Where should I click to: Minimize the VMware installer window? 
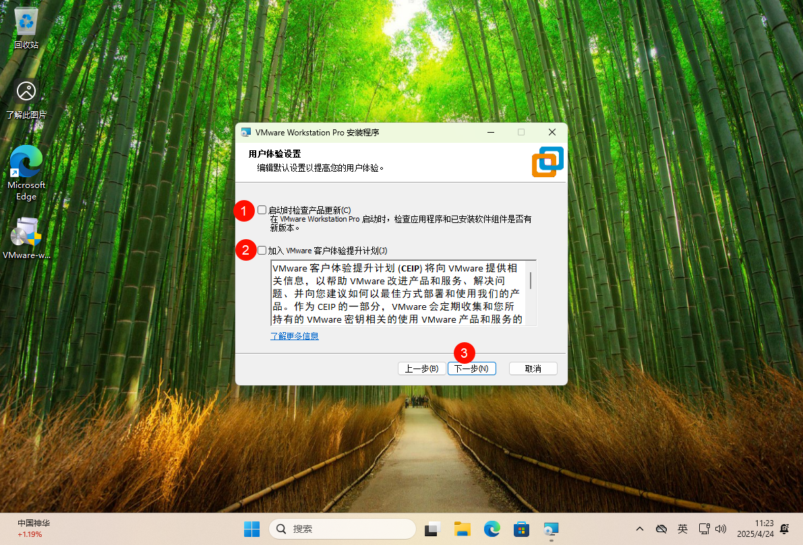(x=491, y=133)
